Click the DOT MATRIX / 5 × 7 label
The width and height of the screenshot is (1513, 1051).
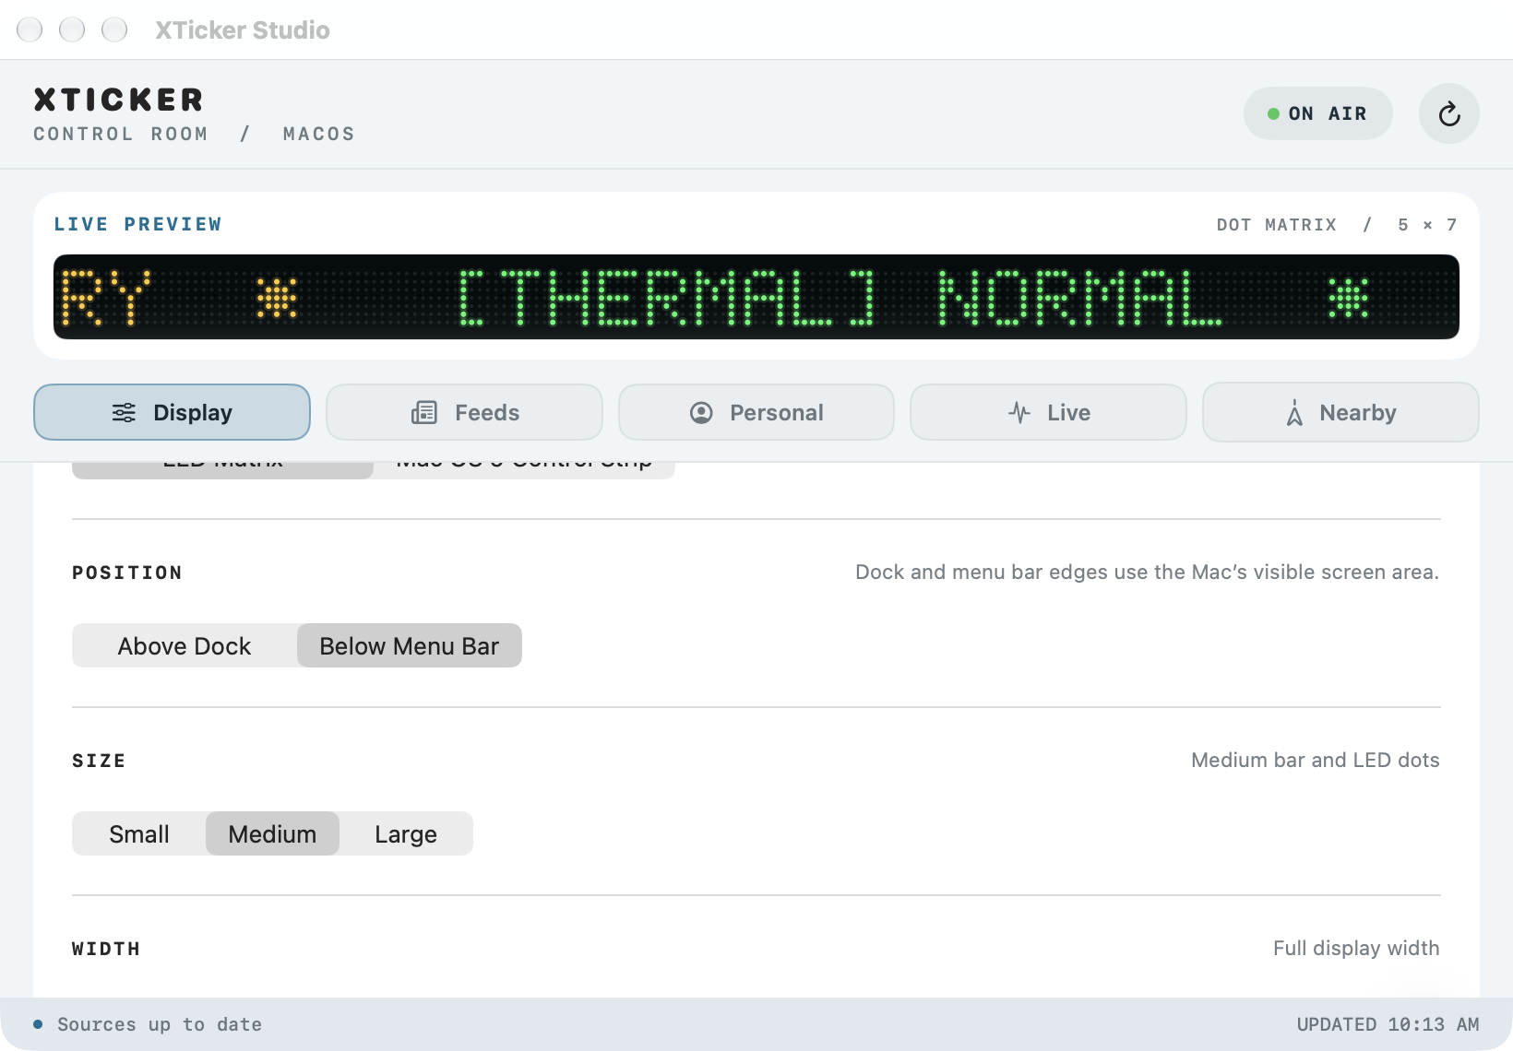[1337, 224]
